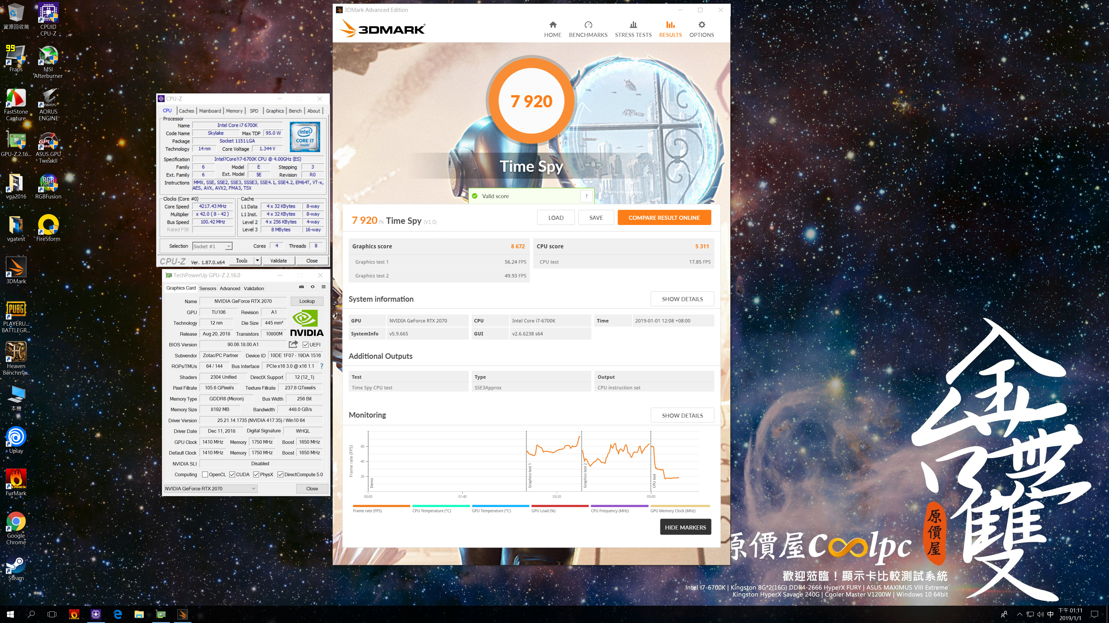Click the Intel Core i7 logo in CPU-Z
Viewport: 1109px width, 623px height.
[x=304, y=137]
